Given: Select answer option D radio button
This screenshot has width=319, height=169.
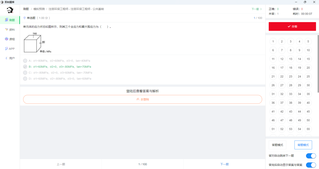Looking at the screenshot, I should click(x=25, y=79).
